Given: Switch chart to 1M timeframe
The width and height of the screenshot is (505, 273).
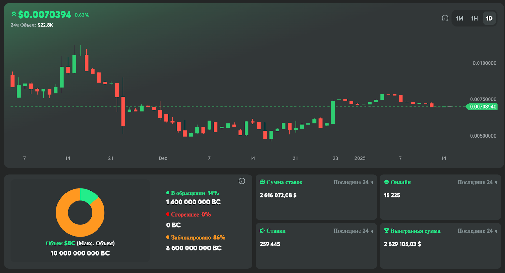Looking at the screenshot, I should (460, 18).
